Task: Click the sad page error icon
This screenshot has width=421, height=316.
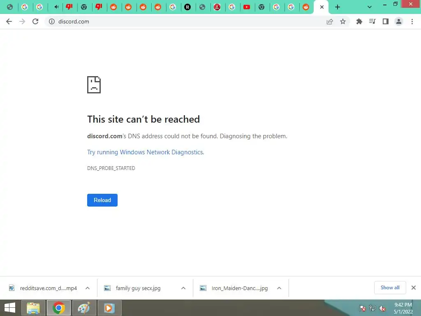Action: (x=94, y=85)
